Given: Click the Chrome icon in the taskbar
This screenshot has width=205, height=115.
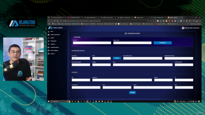Looking at the screenshot, I should pos(87,101).
